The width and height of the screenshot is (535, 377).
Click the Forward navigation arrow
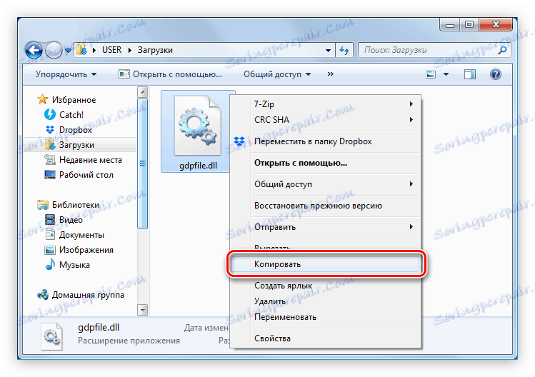54,51
